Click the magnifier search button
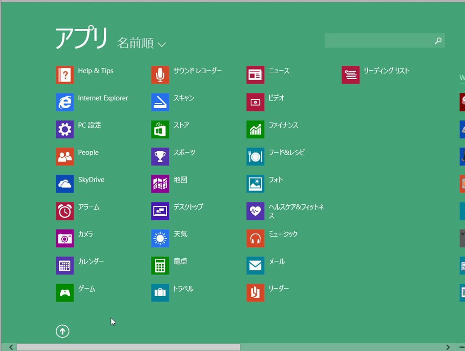Screen dimensions: 465x351 click(439, 40)
